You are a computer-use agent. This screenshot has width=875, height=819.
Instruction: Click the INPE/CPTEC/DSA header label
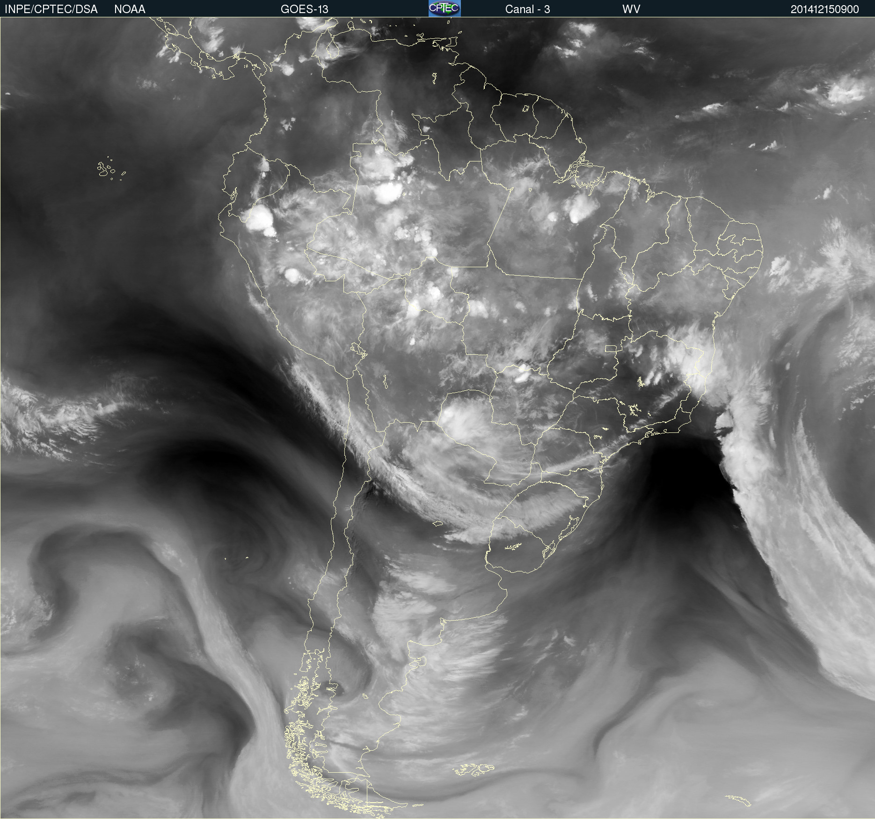51,9
